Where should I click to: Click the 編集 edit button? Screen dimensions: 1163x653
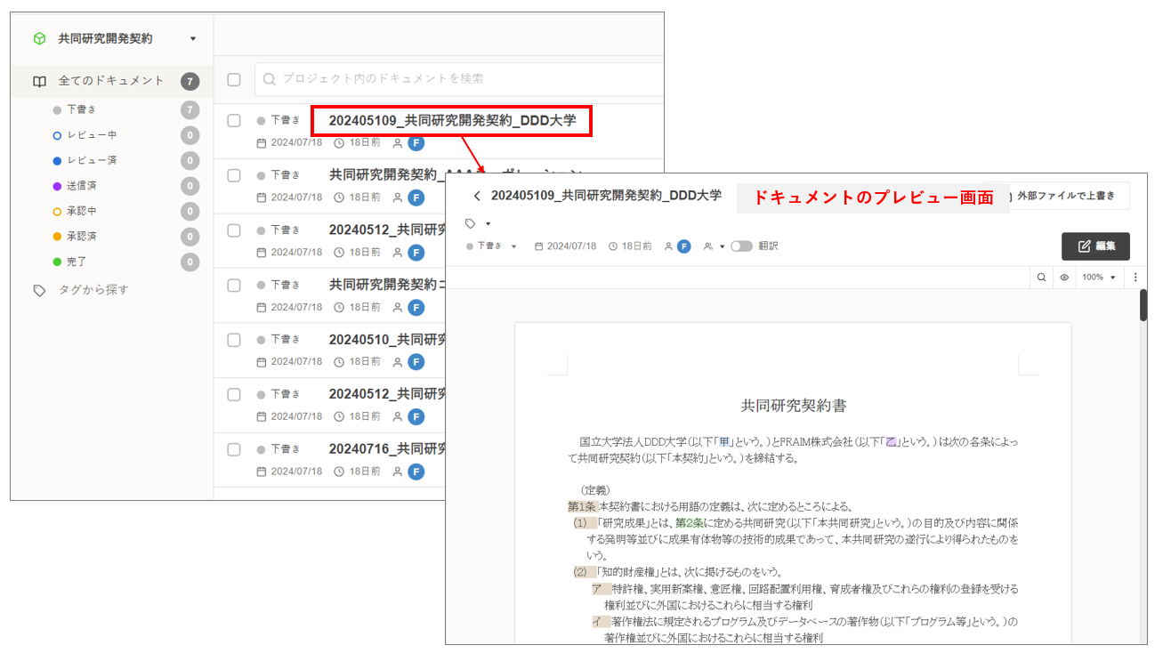tap(1095, 246)
